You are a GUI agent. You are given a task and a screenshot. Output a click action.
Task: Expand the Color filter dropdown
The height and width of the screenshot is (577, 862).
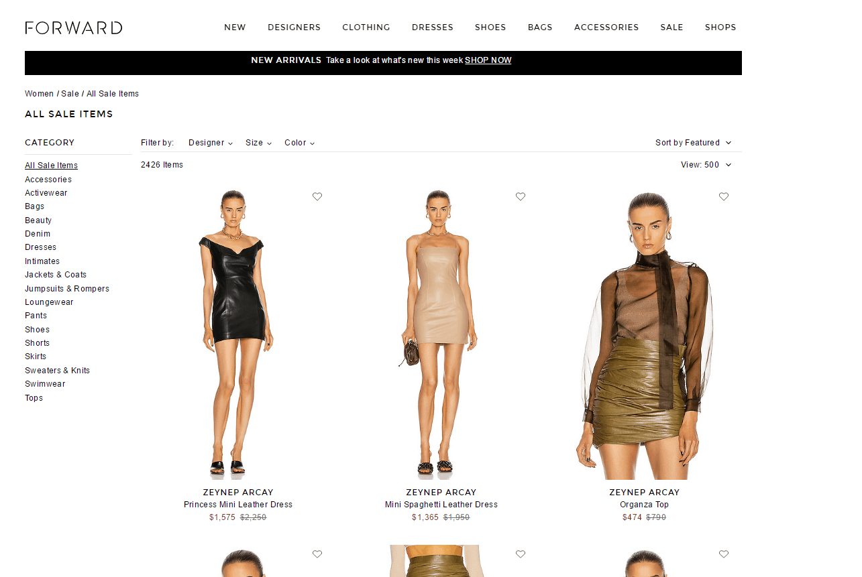[x=299, y=143]
